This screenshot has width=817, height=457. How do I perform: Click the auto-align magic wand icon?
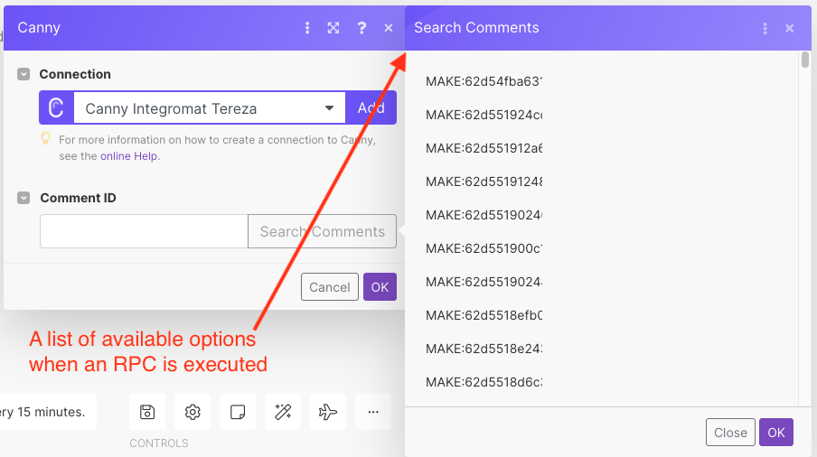[x=283, y=412]
